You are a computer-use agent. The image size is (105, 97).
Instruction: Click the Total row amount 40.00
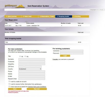coord(79,42)
